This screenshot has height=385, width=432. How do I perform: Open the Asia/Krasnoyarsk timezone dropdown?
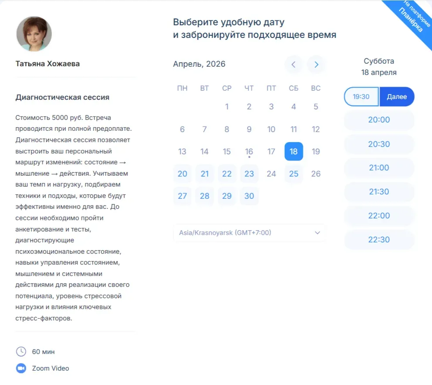pos(249,233)
